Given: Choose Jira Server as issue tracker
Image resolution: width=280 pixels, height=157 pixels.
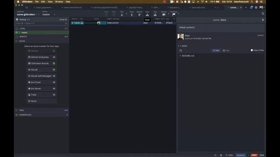Looking at the screenshot, I should [x=42, y=89].
